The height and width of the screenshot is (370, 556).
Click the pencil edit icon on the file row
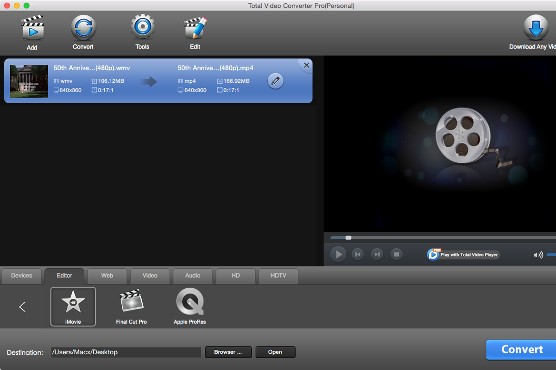tap(275, 81)
